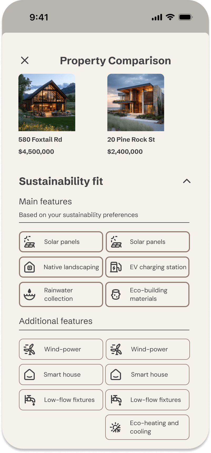The height and width of the screenshot is (453, 211).
Task: Tap the Eco-building materials icon
Action: pyautogui.click(x=116, y=294)
